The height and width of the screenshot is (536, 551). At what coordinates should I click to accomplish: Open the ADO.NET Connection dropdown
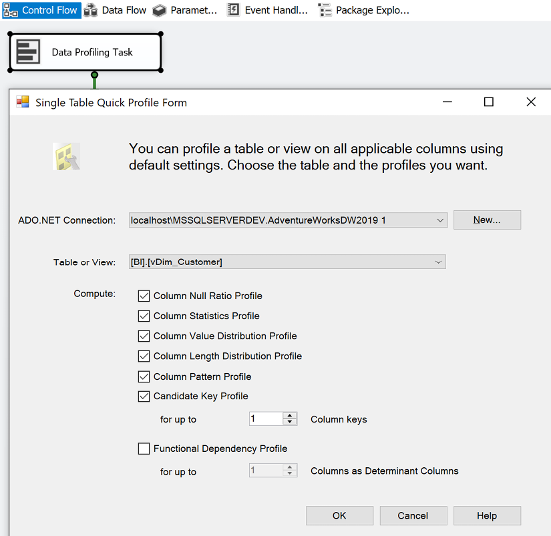coord(440,220)
